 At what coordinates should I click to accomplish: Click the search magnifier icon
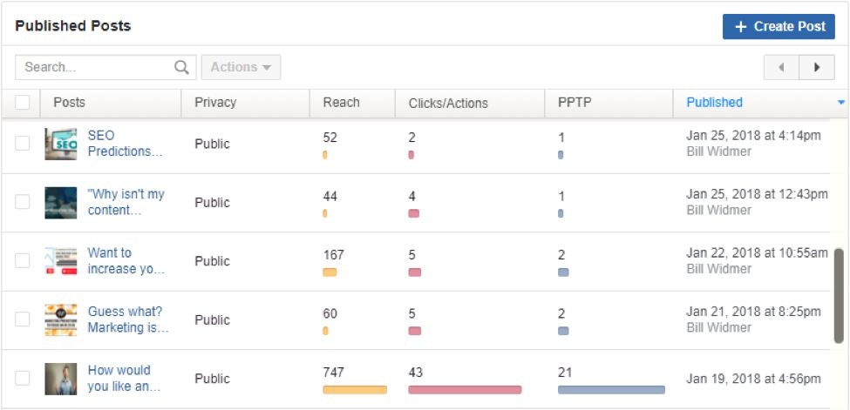click(x=181, y=67)
